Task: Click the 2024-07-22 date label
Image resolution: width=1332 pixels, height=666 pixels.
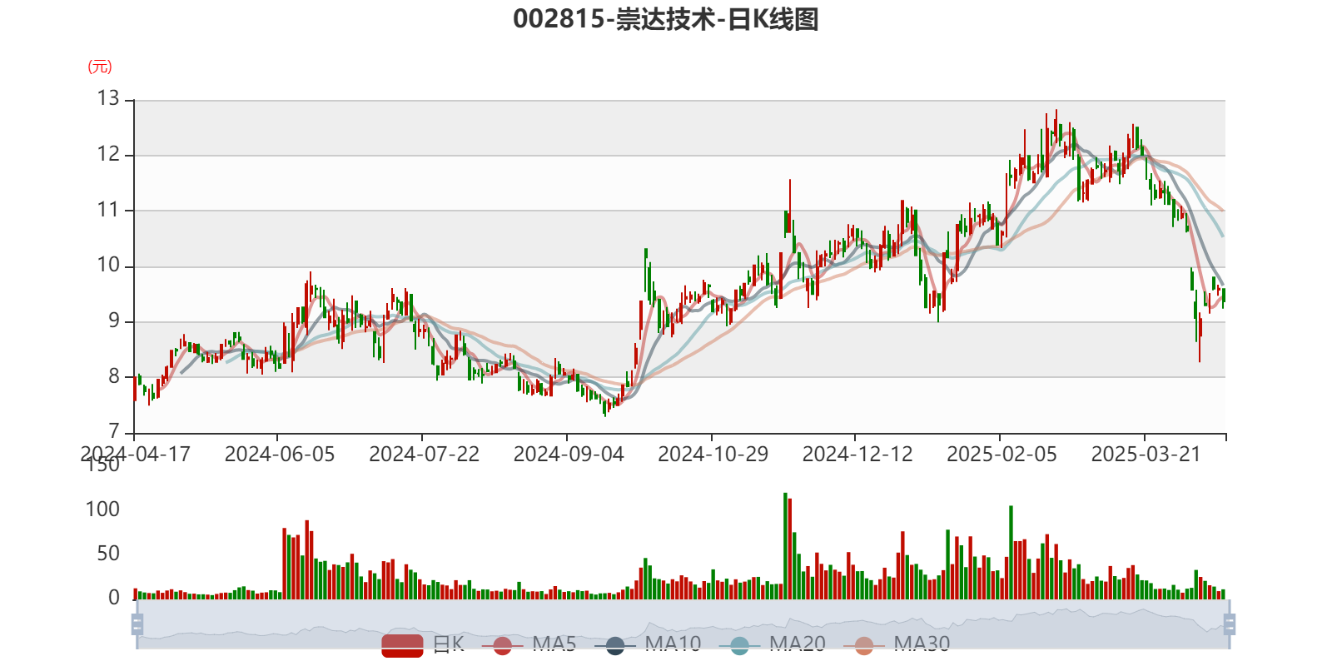Action: pyautogui.click(x=425, y=454)
